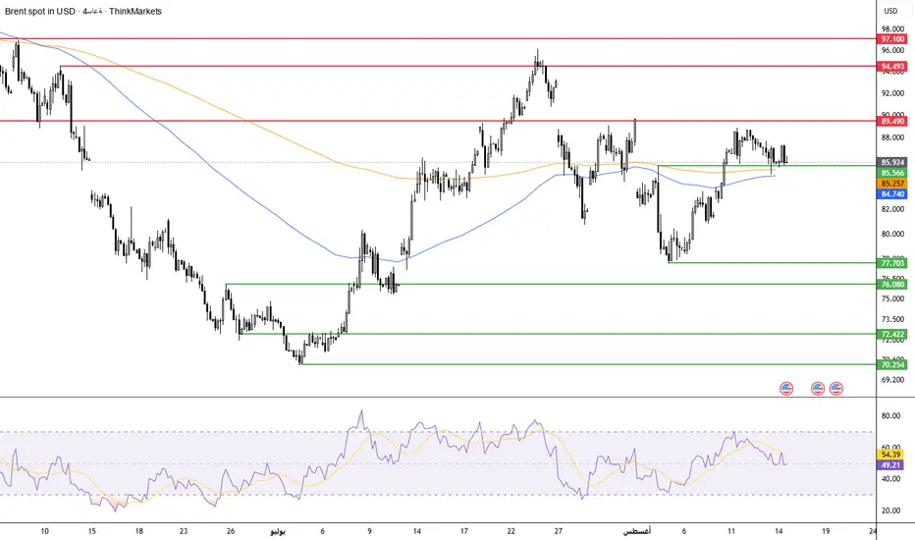Click the current price label 85.924

[x=892, y=162]
